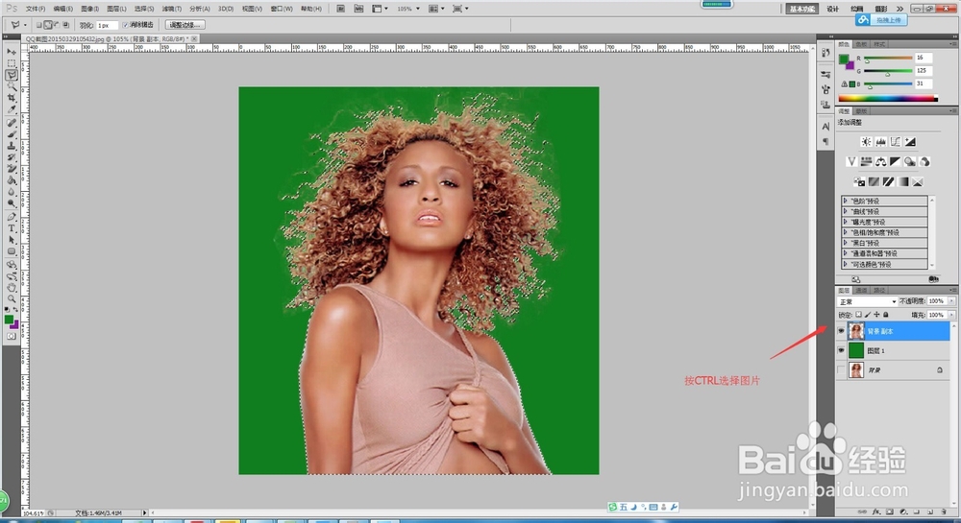This screenshot has height=523, width=961.
Task: Open the 选择(S) menu
Action: pos(144,9)
